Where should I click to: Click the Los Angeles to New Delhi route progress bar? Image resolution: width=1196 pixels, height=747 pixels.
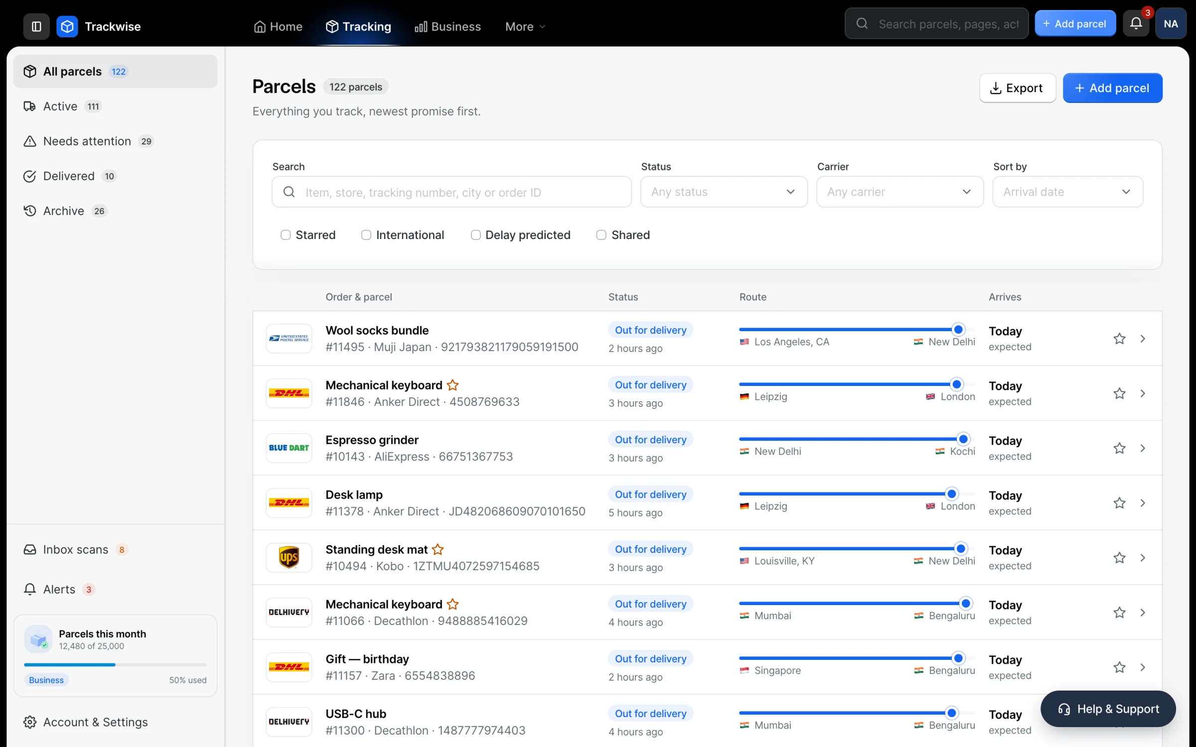(857, 329)
